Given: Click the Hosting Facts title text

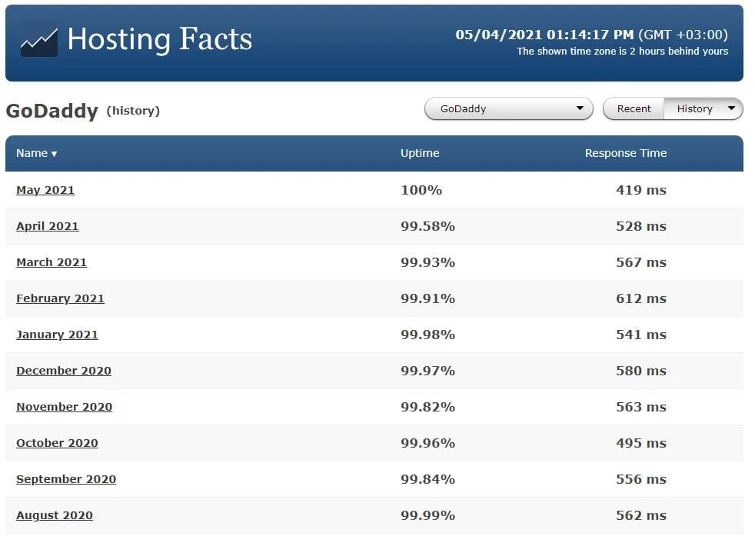Looking at the screenshot, I should pos(159,39).
